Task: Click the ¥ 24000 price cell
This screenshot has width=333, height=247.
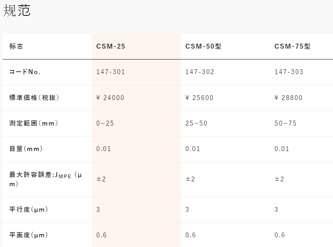Action: click(x=110, y=98)
